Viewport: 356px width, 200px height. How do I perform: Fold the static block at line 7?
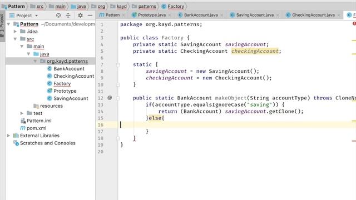pos(118,65)
